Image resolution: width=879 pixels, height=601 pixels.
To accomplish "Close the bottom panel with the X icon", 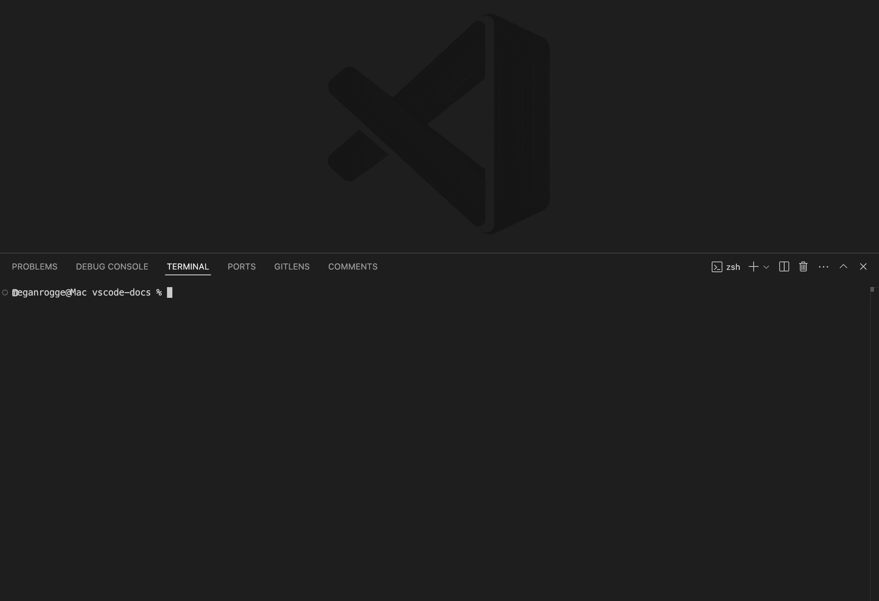I will pyautogui.click(x=863, y=266).
